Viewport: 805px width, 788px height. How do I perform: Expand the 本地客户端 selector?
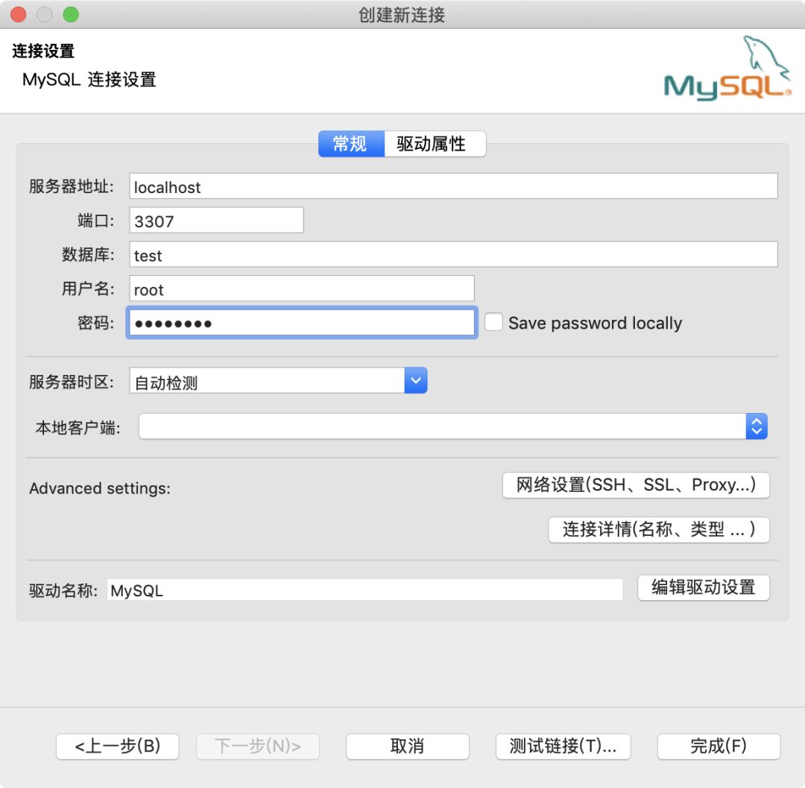(x=757, y=426)
